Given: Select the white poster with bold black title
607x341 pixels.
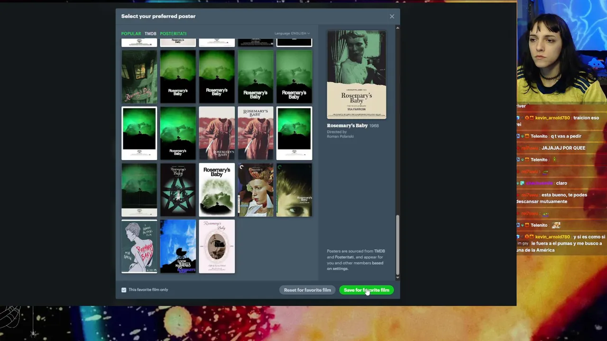Looking at the screenshot, I should (217, 190).
